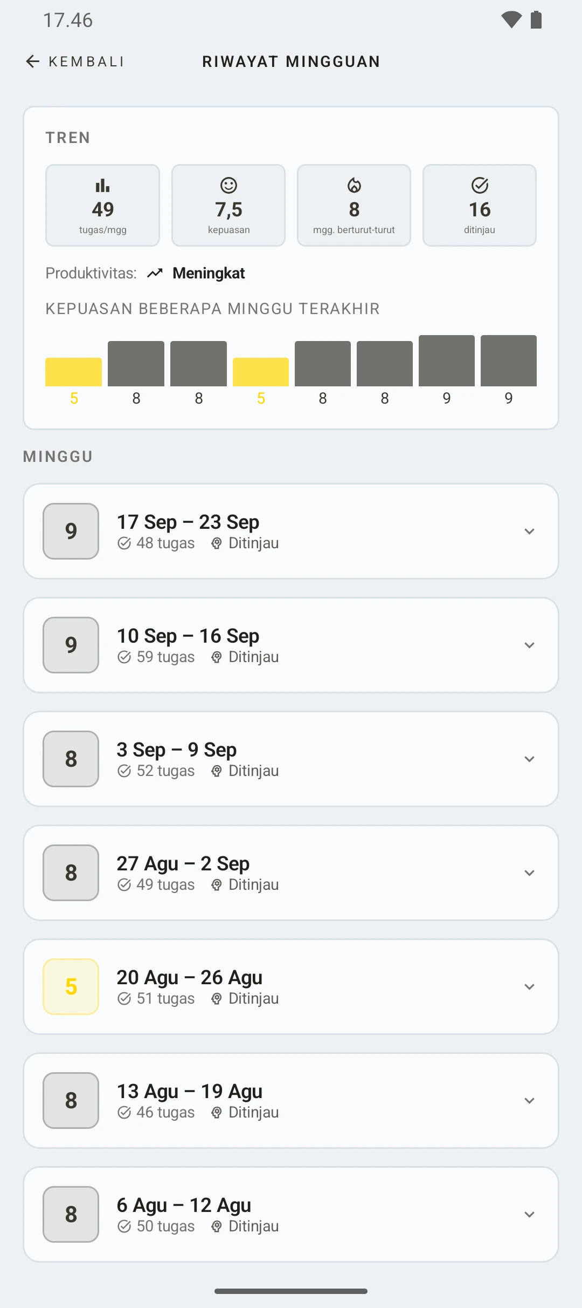Viewport: 582px width, 1308px height.
Task: Click the task check icon beside 59 tugas
Action: 124,657
